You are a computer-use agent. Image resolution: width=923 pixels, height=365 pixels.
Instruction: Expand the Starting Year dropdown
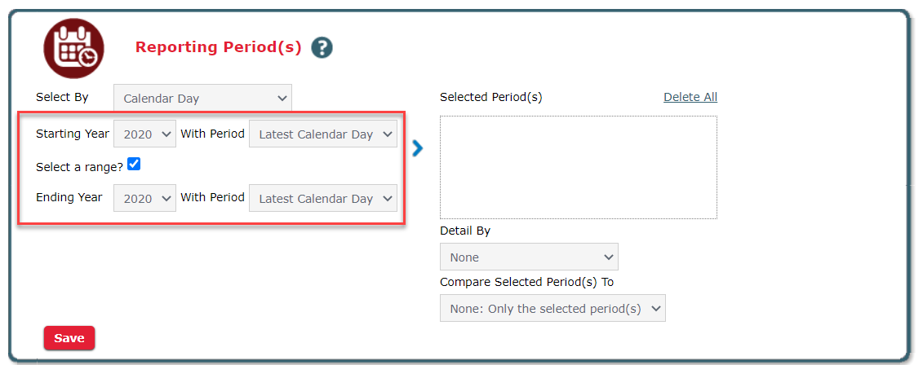coord(144,134)
